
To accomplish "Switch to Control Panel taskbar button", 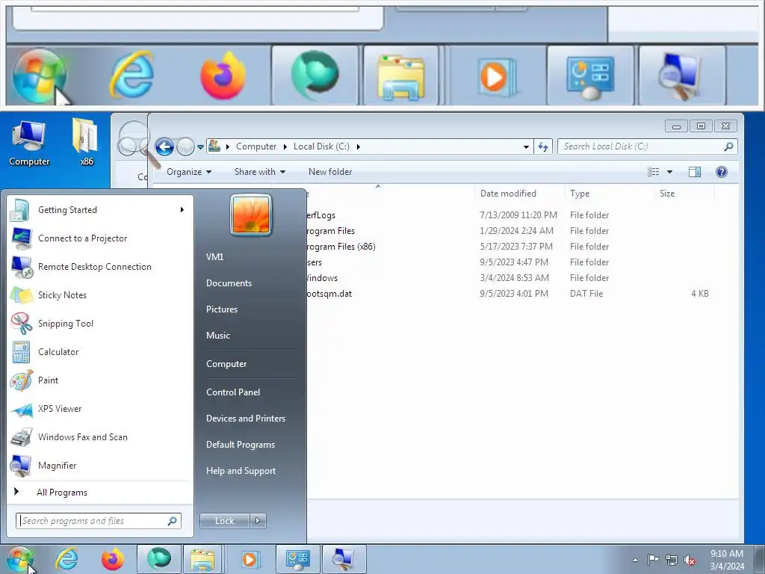I will pyautogui.click(x=297, y=559).
